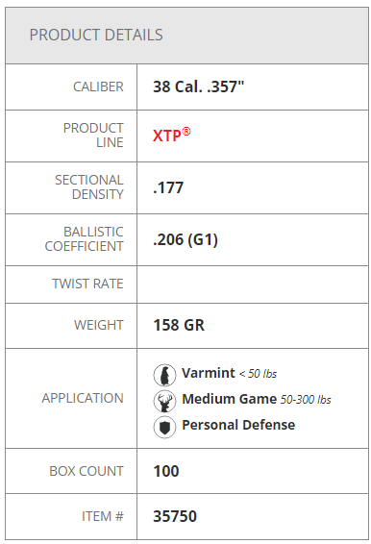Click the registered trademark symbol beside XTP

[x=186, y=132]
